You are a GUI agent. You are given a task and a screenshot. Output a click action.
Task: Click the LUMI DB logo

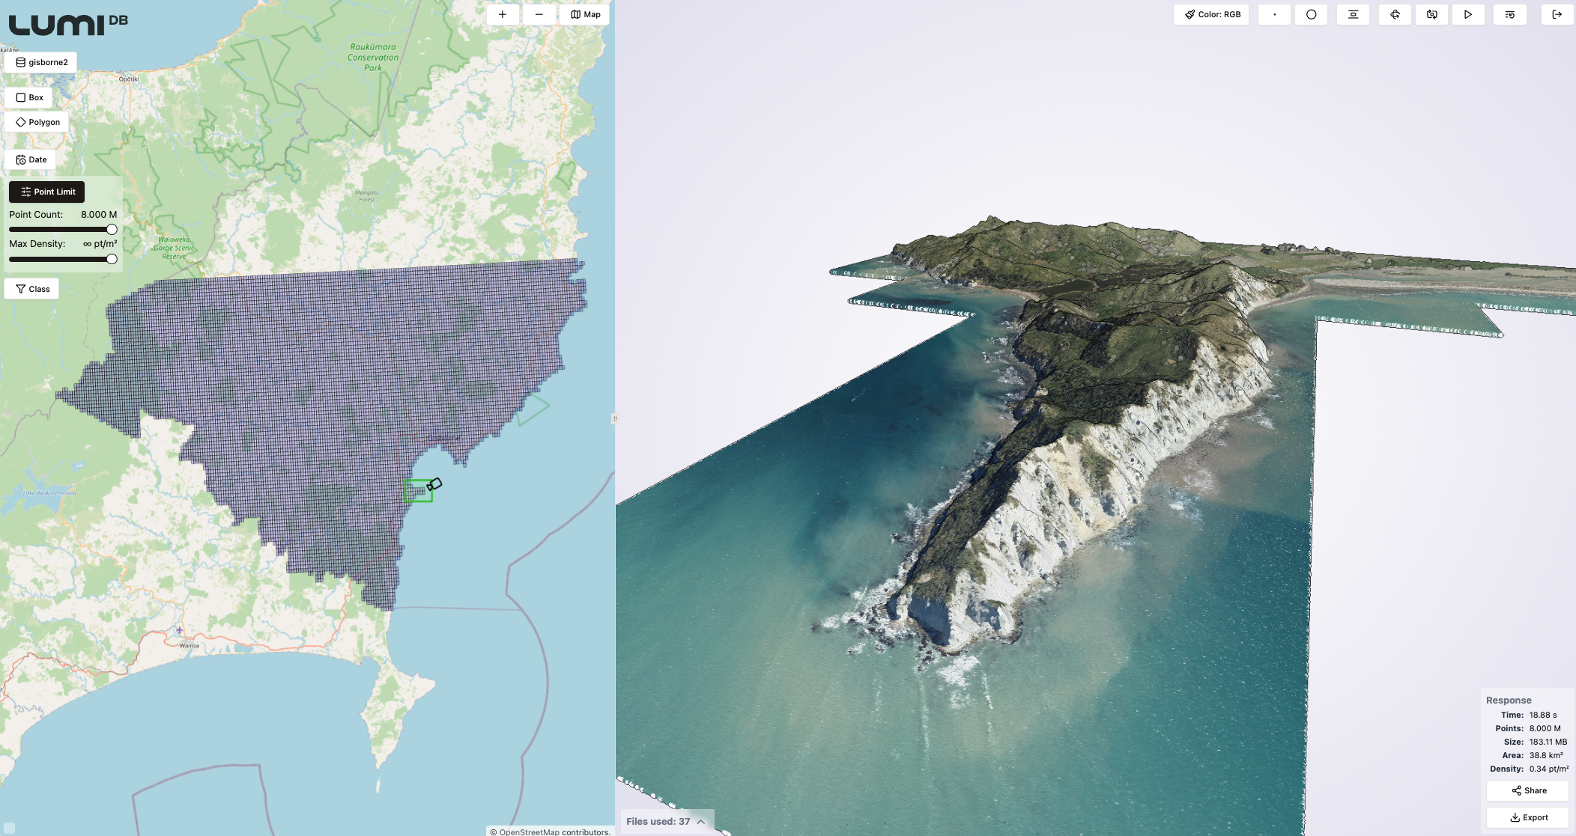(68, 25)
